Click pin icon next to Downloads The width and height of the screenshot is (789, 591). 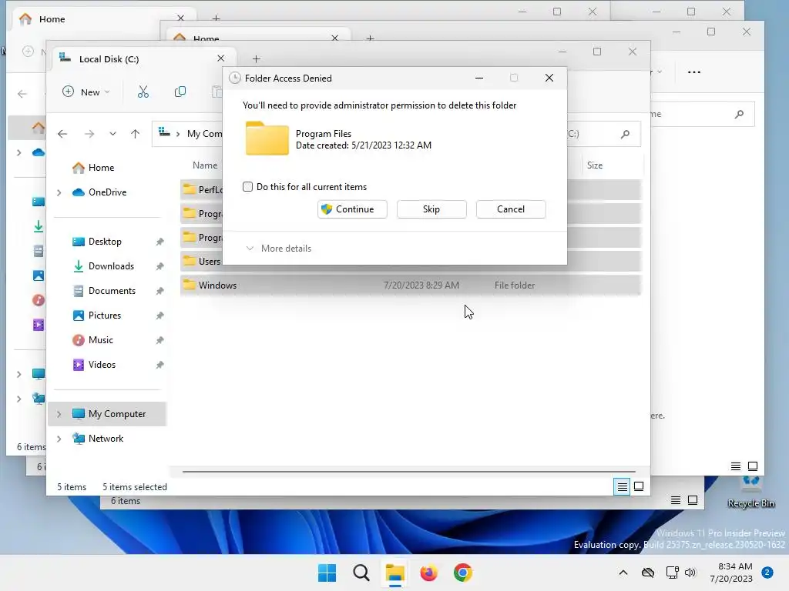coord(159,266)
